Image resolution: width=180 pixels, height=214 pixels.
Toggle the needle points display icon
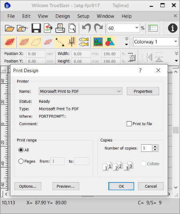[x=48, y=42]
